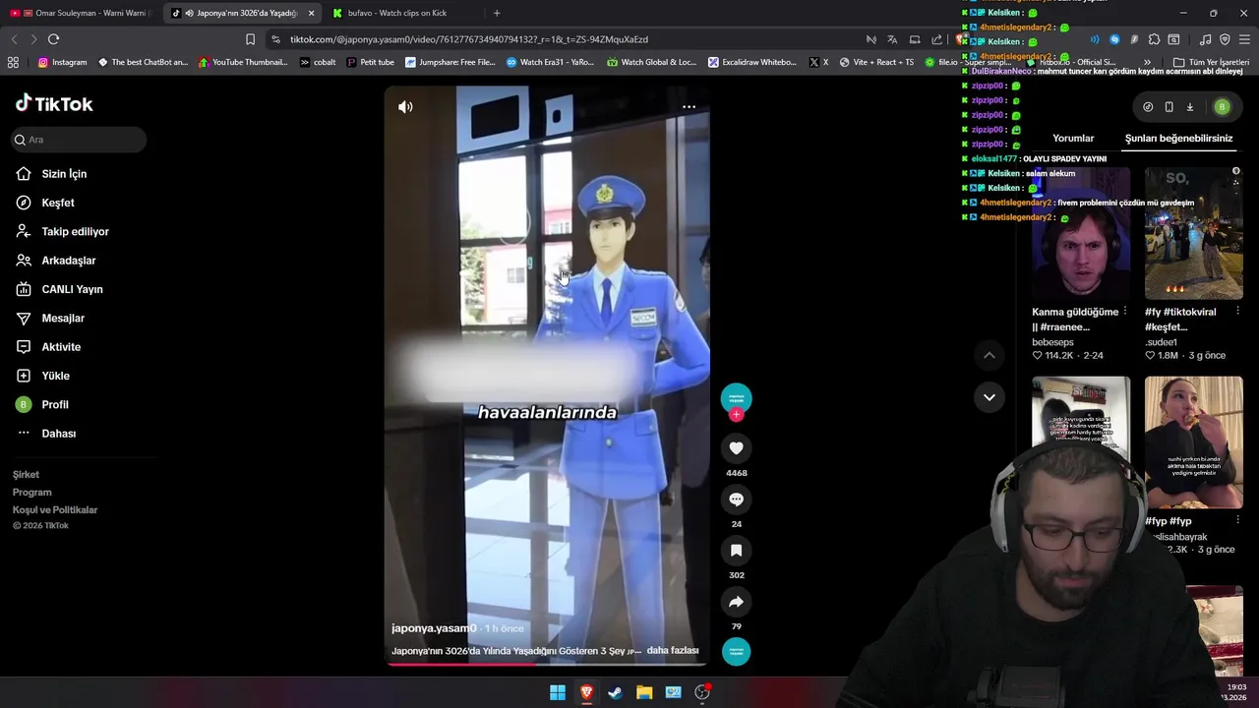This screenshot has height=708, width=1259.
Task: Open the Petit tube bookmark
Action: (x=371, y=62)
